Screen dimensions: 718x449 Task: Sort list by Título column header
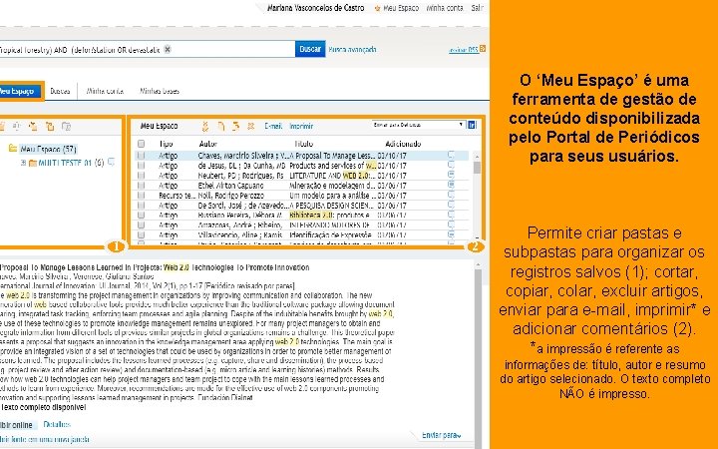coord(303,144)
